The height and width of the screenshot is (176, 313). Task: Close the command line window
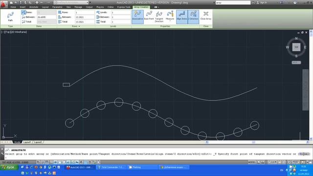point(2,149)
